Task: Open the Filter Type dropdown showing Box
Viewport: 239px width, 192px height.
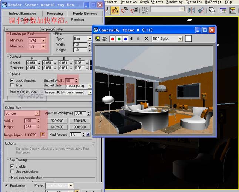Action: tap(90, 39)
